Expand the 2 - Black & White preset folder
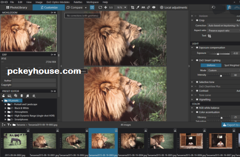The width and height of the screenshot is (240, 157). coord(6,108)
